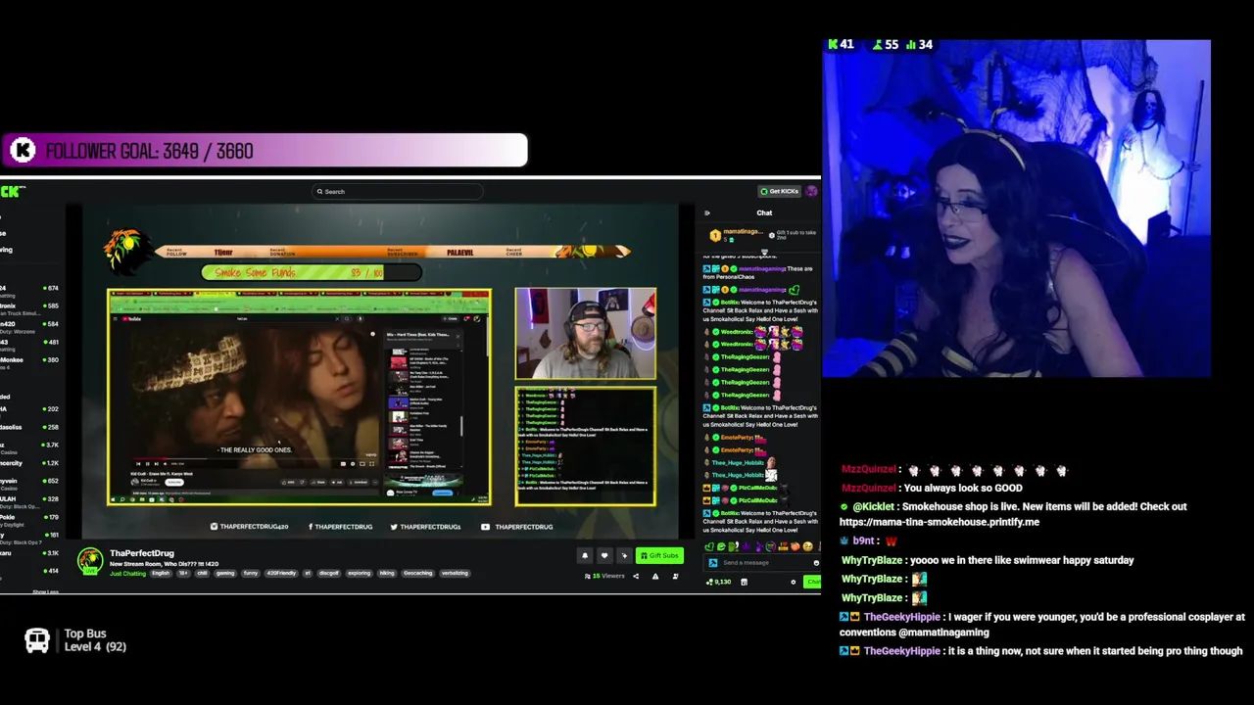Open the channel shop icon
The image size is (1254, 705).
pyautogui.click(x=744, y=582)
